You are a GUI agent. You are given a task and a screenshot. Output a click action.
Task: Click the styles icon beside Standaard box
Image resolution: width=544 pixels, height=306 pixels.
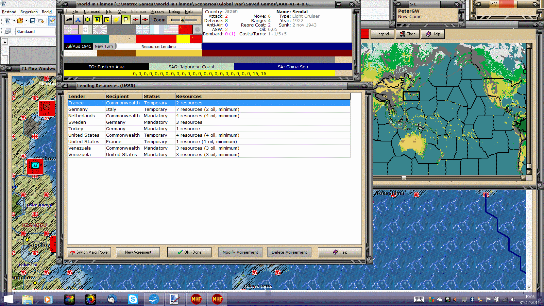(8, 31)
